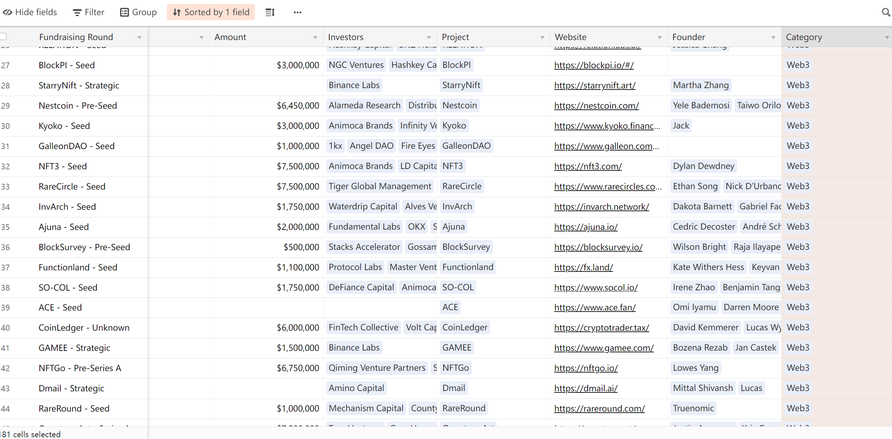The height and width of the screenshot is (439, 892).
Task: Click the search magnifier icon
Action: (886, 12)
